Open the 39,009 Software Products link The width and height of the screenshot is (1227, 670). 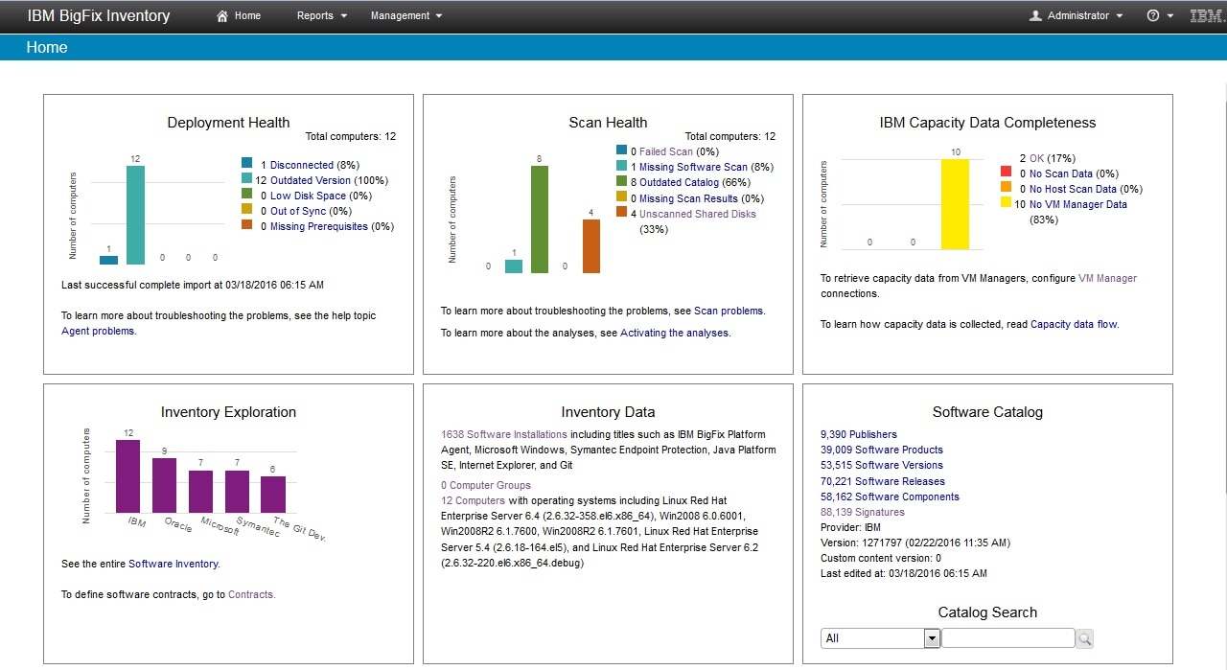tap(882, 450)
